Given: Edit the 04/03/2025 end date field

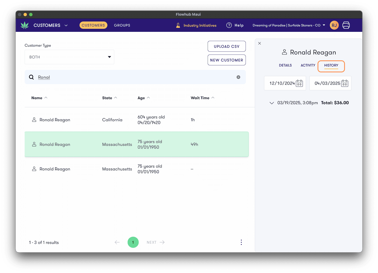Looking at the screenshot, I should point(330,83).
